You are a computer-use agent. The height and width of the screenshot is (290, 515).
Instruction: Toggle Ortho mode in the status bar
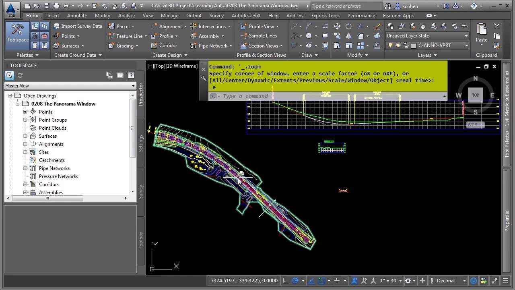[285, 281]
